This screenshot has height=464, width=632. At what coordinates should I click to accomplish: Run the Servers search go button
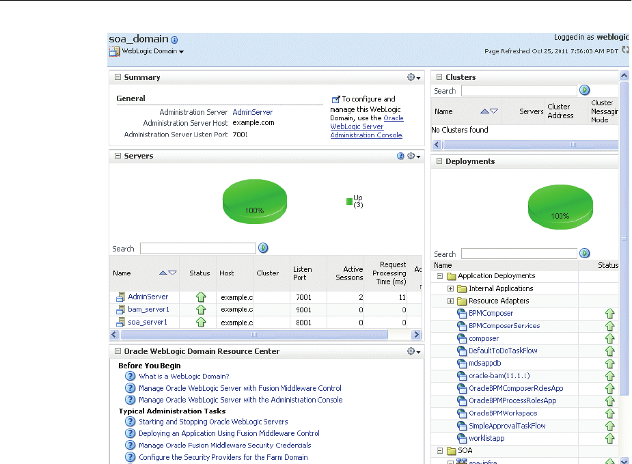click(263, 248)
